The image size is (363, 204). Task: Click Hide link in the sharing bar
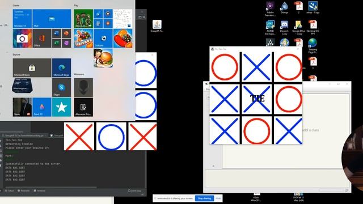[218, 198]
